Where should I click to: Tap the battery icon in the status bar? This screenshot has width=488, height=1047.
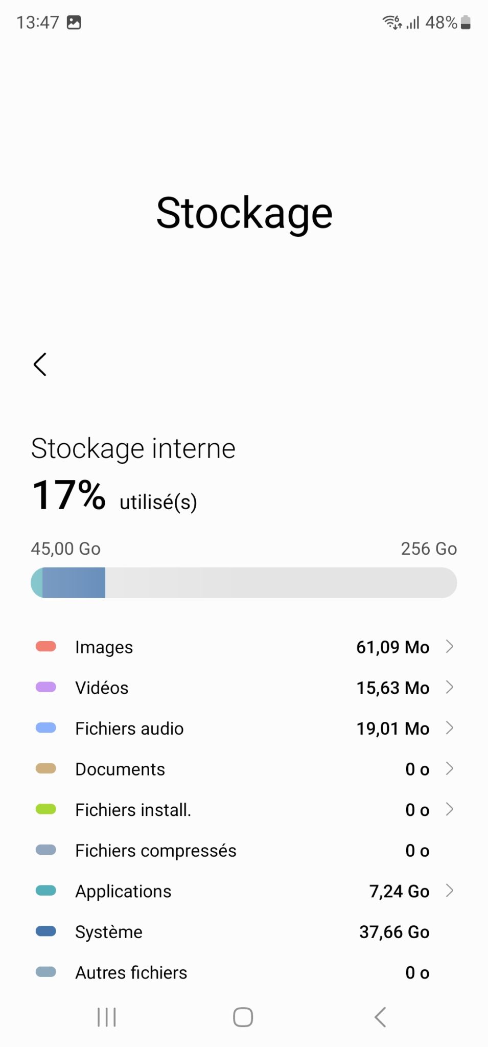pos(466,22)
